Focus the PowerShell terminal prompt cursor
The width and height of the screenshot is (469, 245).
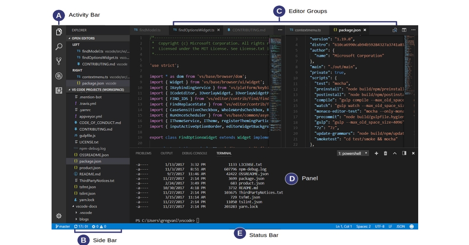(x=198, y=221)
